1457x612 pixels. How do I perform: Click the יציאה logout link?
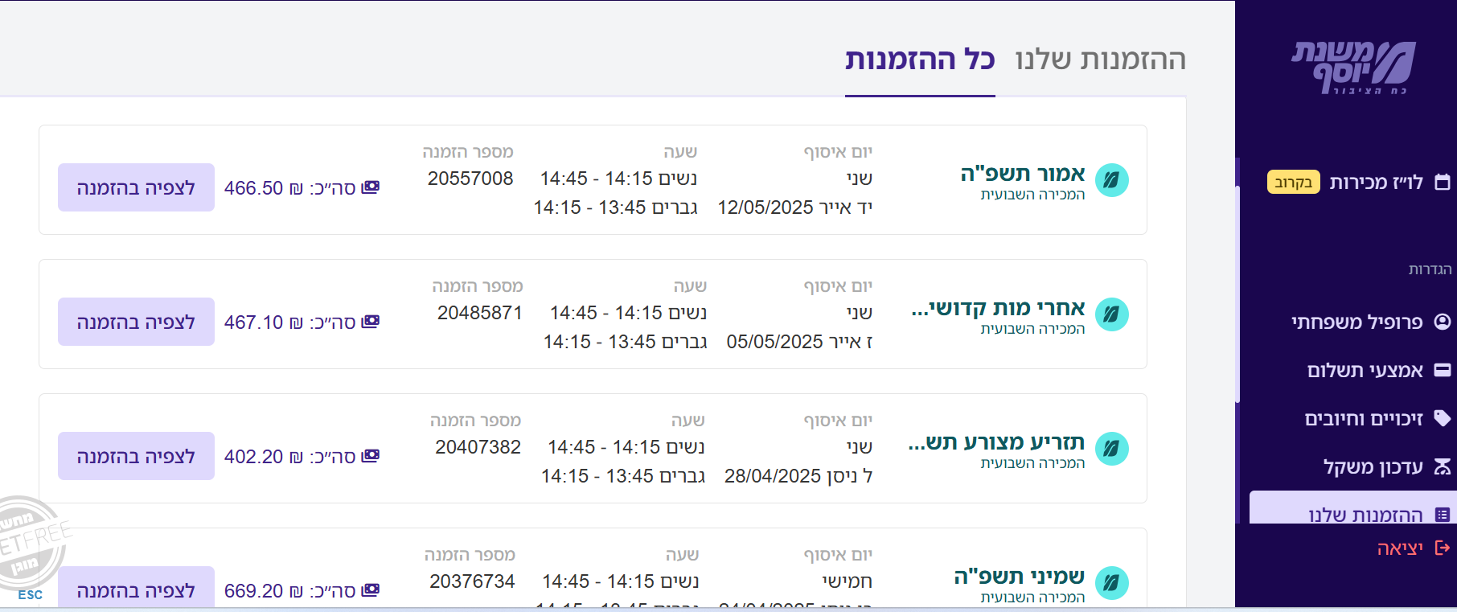(1400, 548)
